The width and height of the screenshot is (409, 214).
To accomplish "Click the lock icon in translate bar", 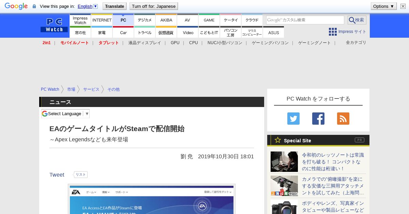I will 34,6.
